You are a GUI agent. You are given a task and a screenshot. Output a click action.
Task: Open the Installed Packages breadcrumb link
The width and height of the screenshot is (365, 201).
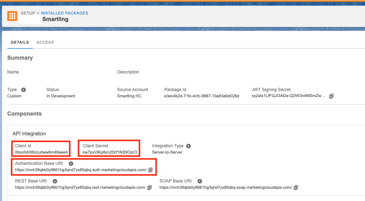(x=64, y=13)
